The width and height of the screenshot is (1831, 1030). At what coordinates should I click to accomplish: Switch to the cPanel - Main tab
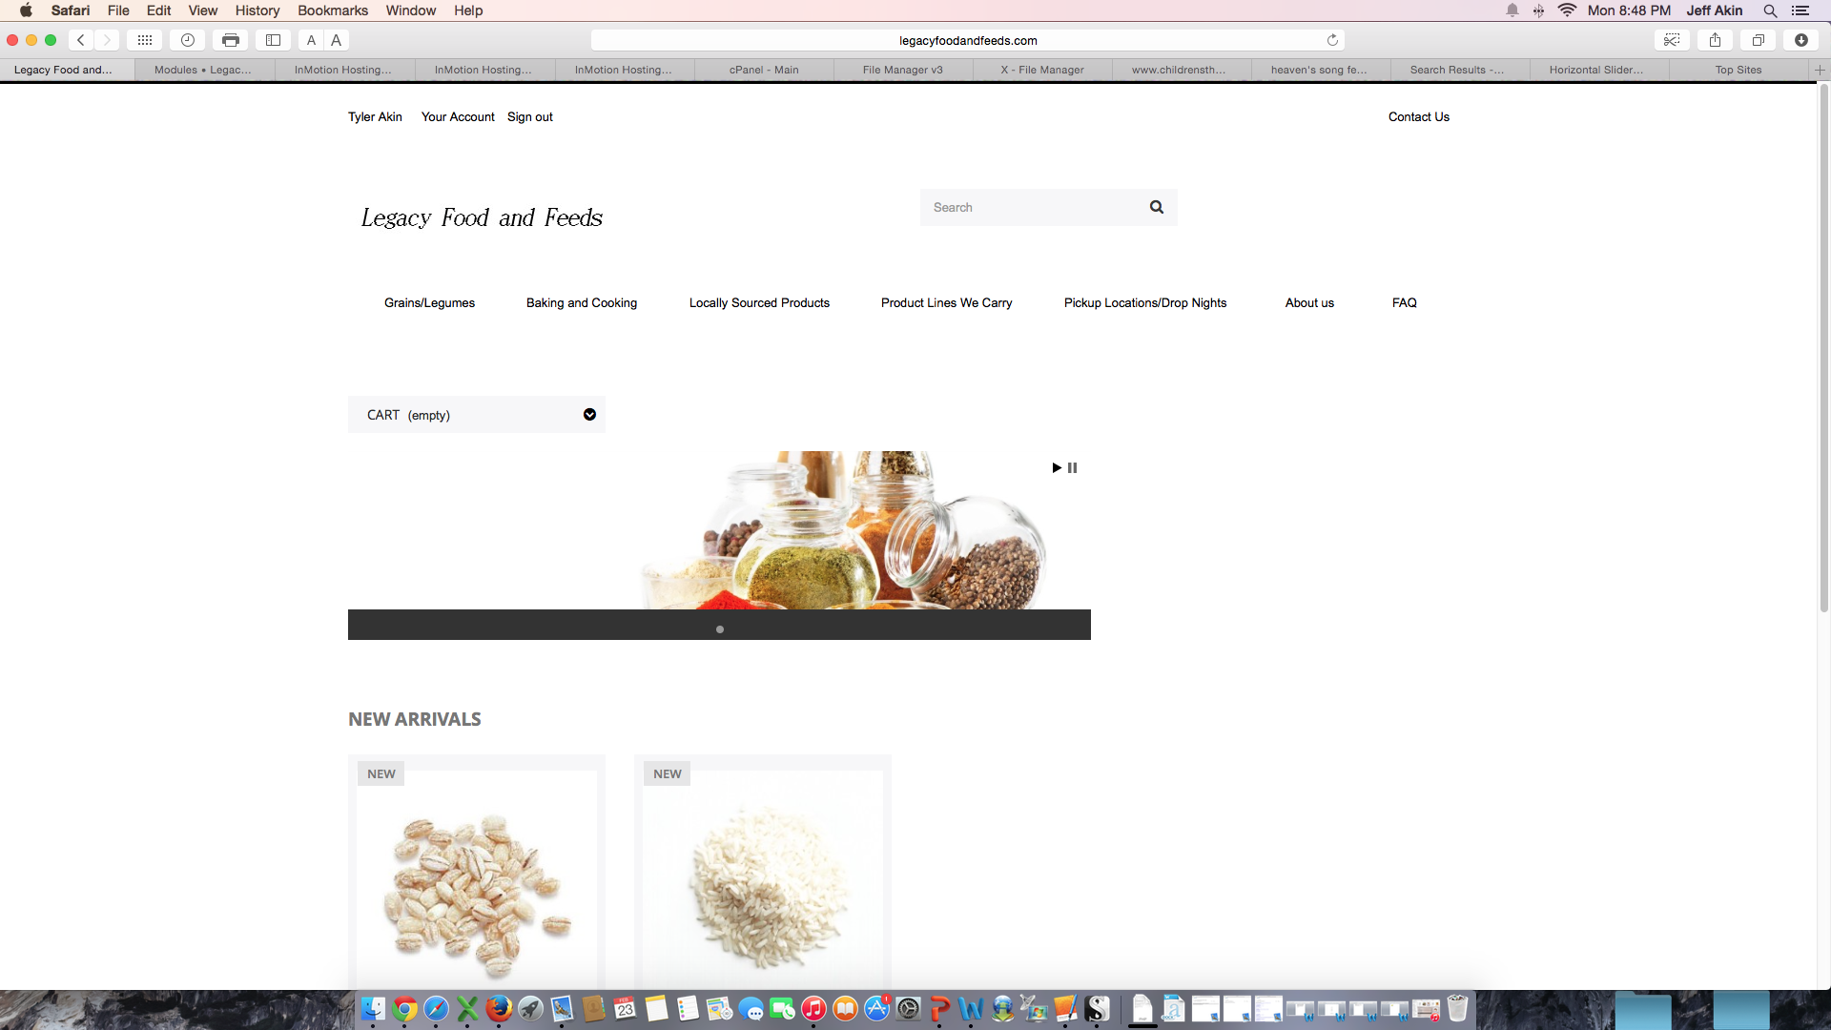tap(763, 70)
